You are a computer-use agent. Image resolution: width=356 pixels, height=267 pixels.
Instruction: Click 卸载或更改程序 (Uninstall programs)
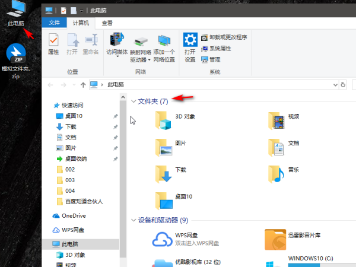224,37
